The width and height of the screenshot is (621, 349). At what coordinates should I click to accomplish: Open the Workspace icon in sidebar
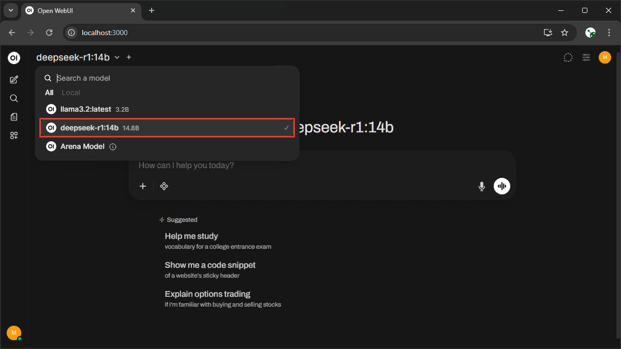[x=14, y=135]
